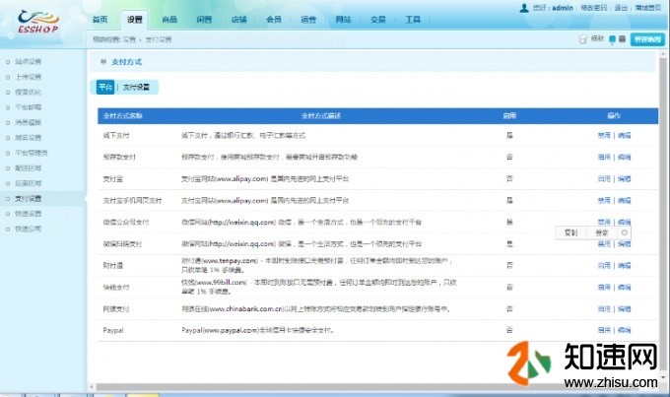Open the 商品 top navigation tab
This screenshot has height=397, width=670.
169,20
